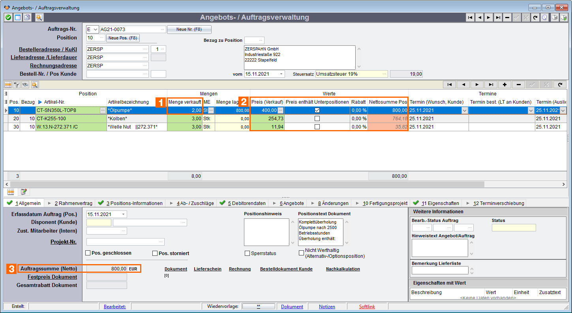Open the order type E dropdown
572x313 pixels.
(x=96, y=29)
